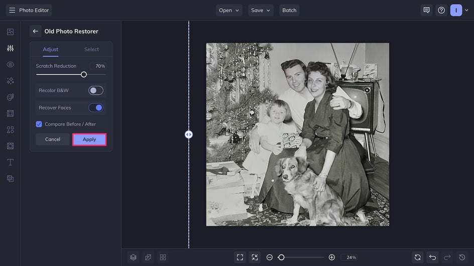Open the Touch Up eye tool
474x266 pixels.
click(x=10, y=64)
